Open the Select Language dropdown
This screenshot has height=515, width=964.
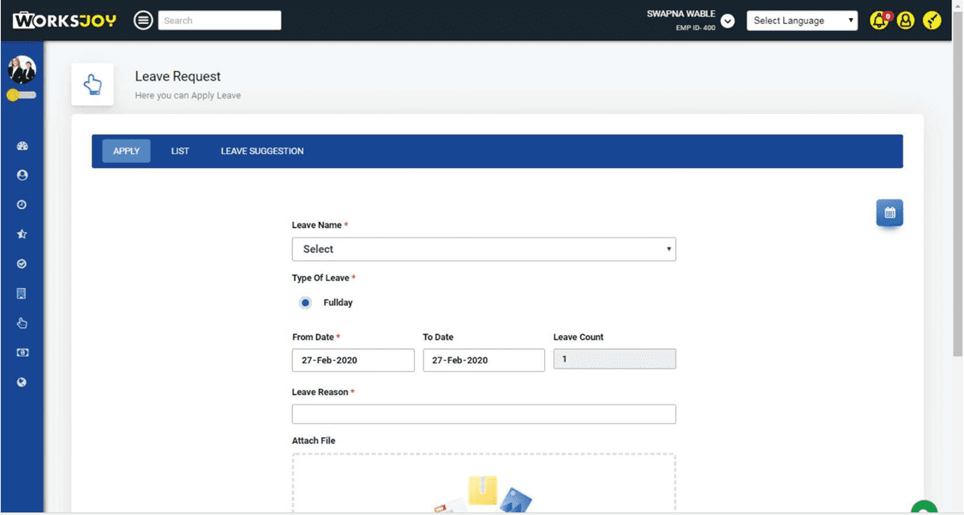click(801, 21)
